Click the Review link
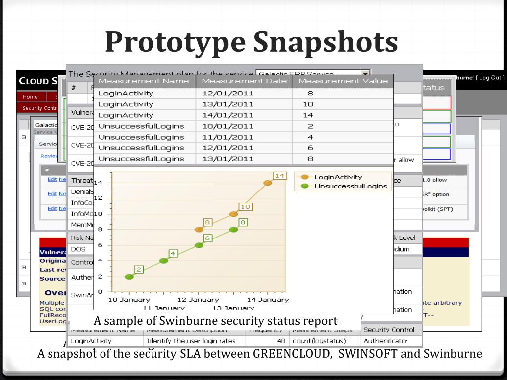Screen dimensions: 507x380 pyautogui.click(x=49, y=156)
